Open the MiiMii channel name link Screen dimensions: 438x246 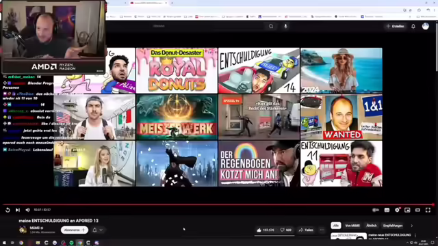click(35, 228)
